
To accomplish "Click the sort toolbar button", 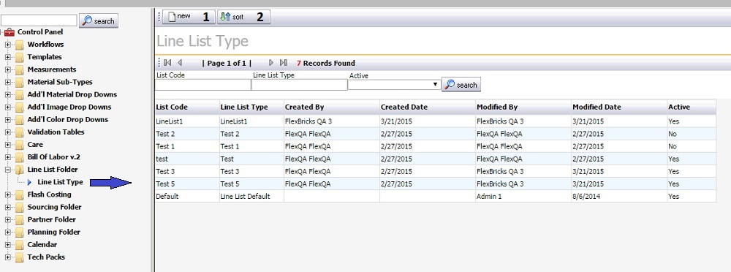I will [x=243, y=17].
